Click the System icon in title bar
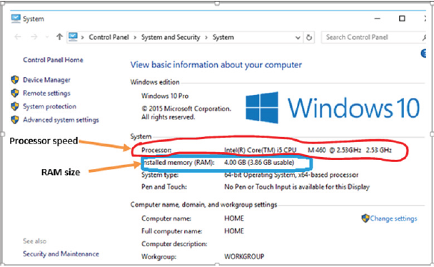The image size is (434, 267). tap(16, 19)
